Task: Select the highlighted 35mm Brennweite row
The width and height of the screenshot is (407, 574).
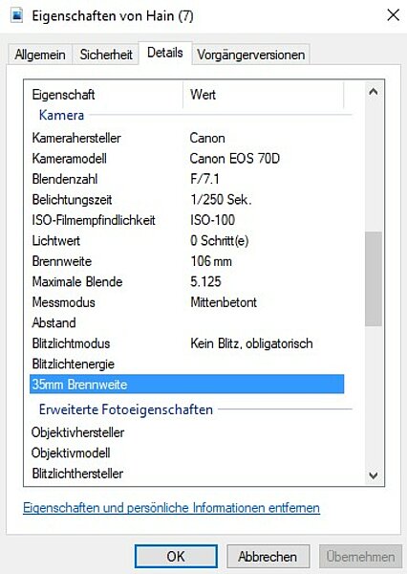Action: click(x=187, y=385)
